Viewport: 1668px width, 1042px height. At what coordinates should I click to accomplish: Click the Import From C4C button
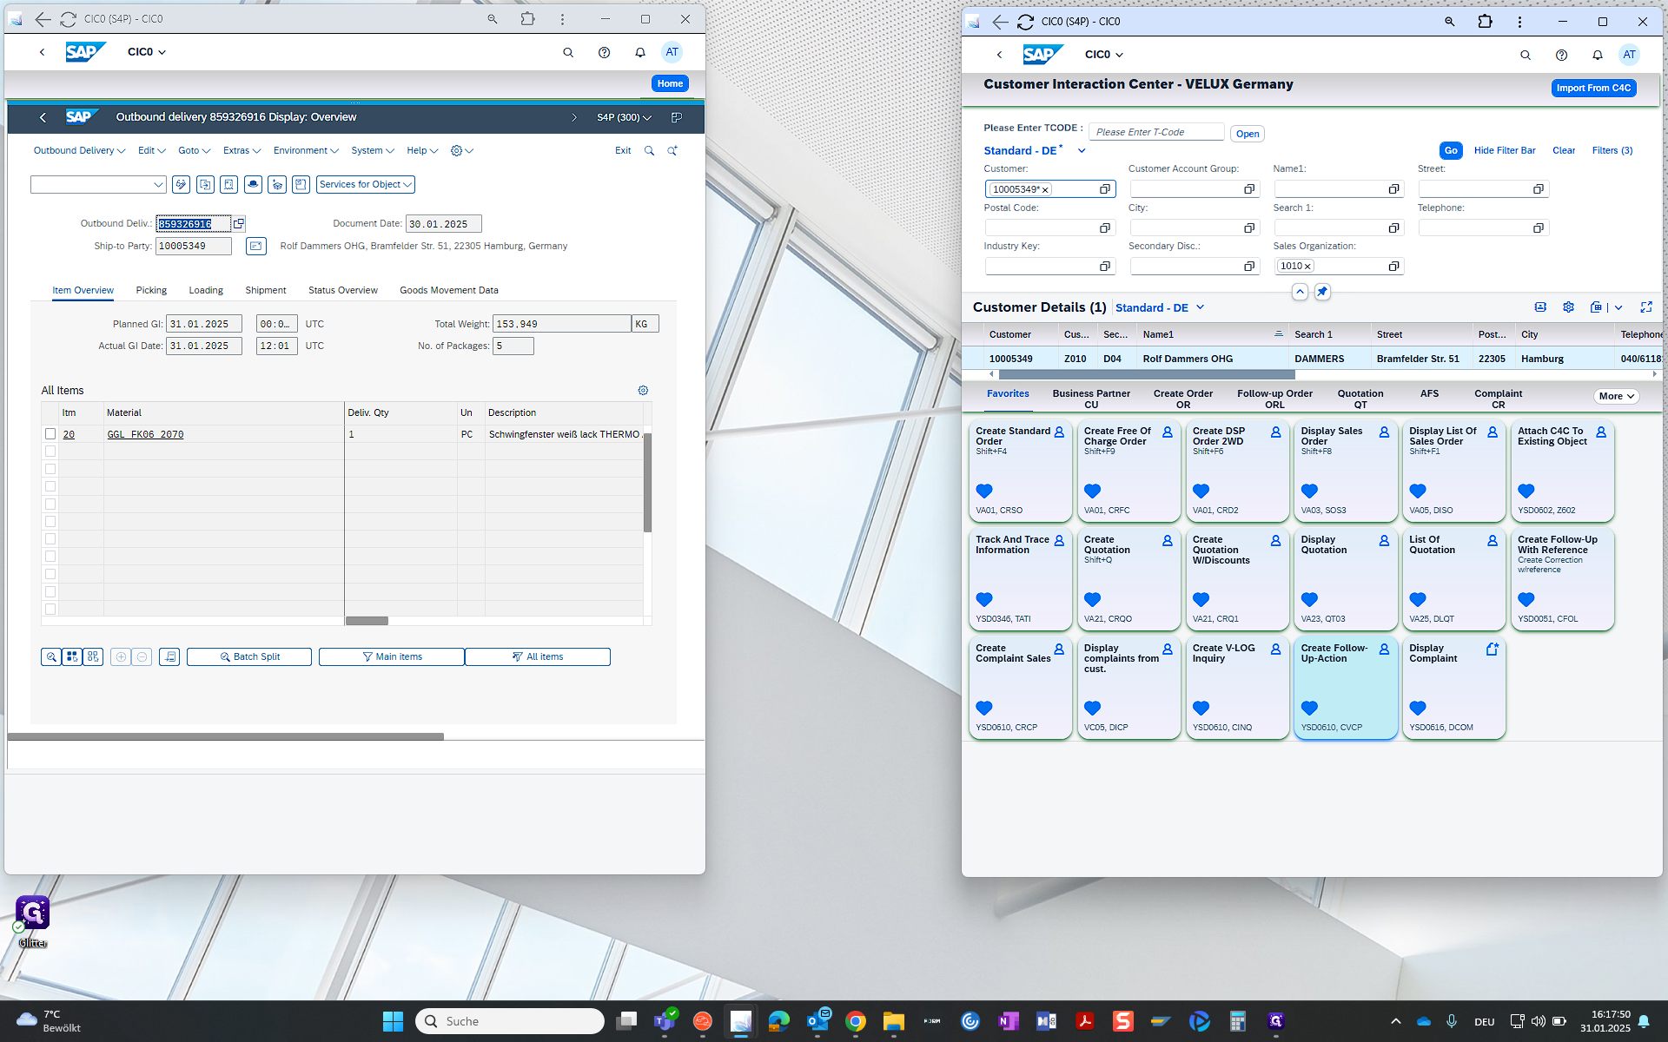[x=1593, y=89]
